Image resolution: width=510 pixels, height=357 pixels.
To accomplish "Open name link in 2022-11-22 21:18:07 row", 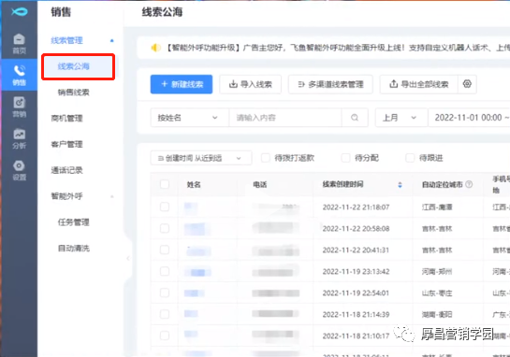I will (x=191, y=207).
